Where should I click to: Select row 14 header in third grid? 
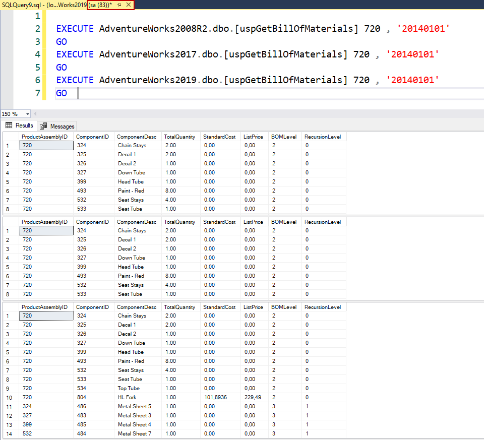pos(9,433)
